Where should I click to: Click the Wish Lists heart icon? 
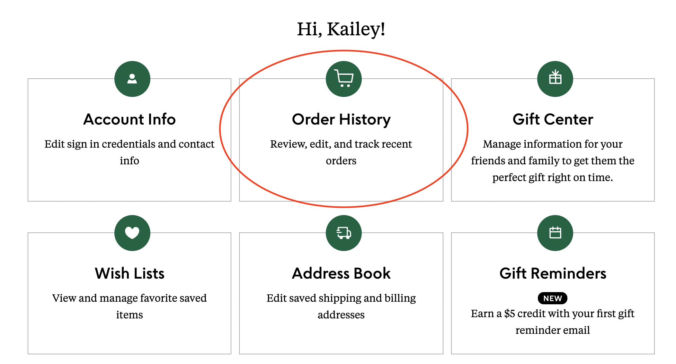point(132,233)
